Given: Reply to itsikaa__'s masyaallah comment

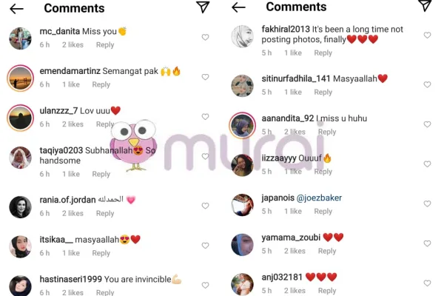Looking at the screenshot, I should 101,253.
